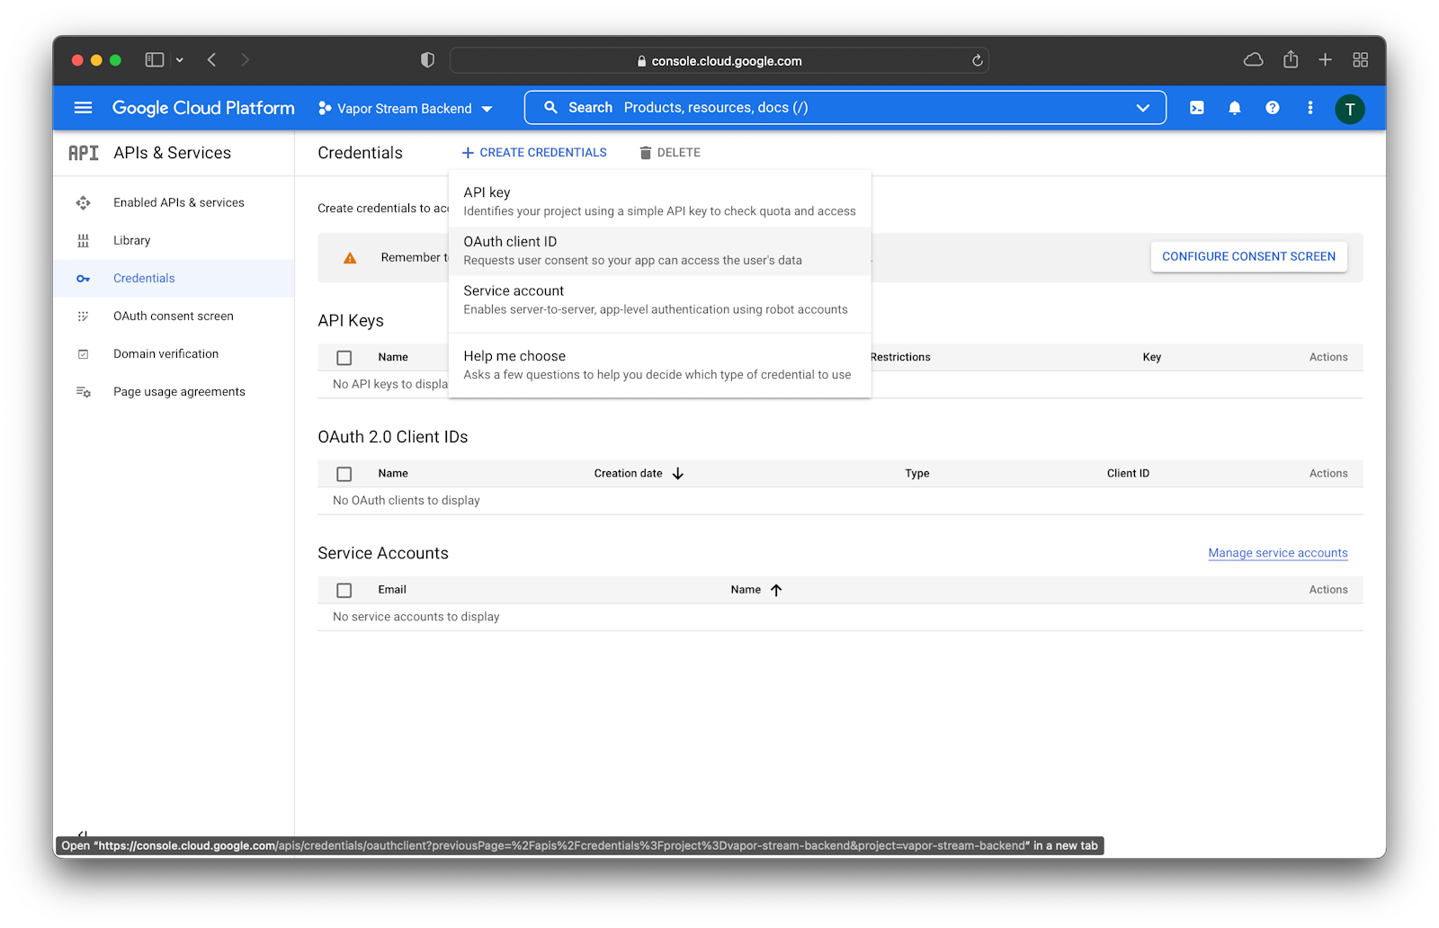The height and width of the screenshot is (928, 1439).
Task: Open the Manage service accounts link
Action: (1277, 552)
